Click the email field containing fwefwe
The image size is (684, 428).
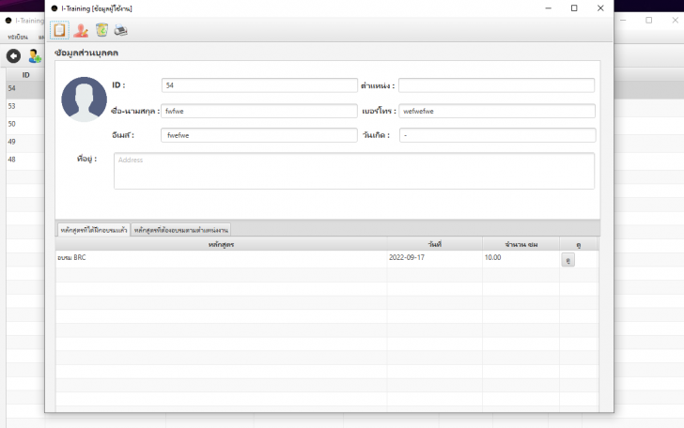pos(259,135)
